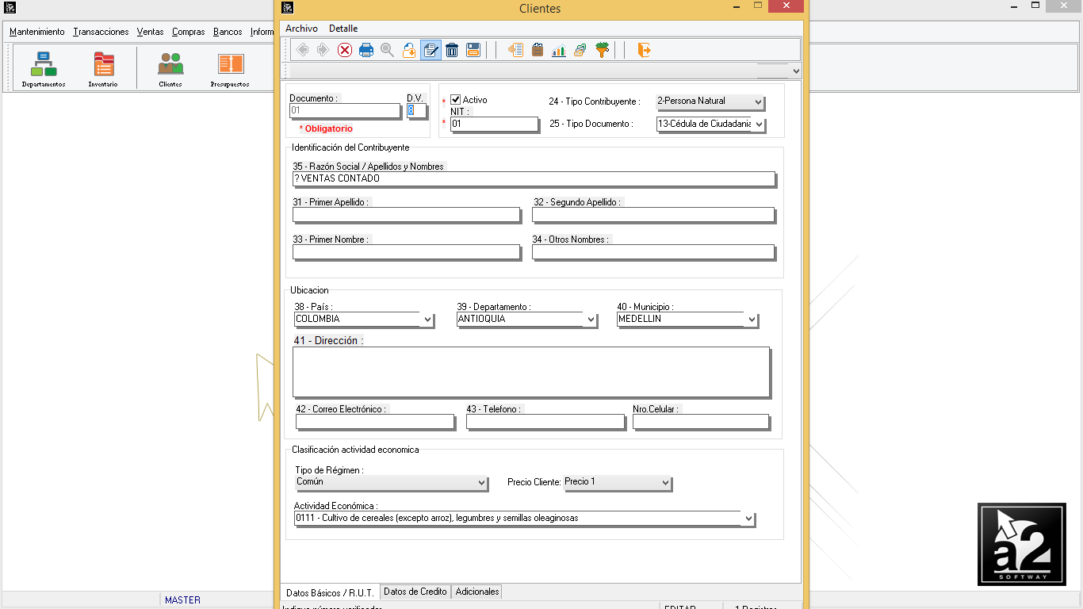Viewport: 1083px width, 609px height.
Task: Toggle the Activo checkbox
Action: point(456,100)
